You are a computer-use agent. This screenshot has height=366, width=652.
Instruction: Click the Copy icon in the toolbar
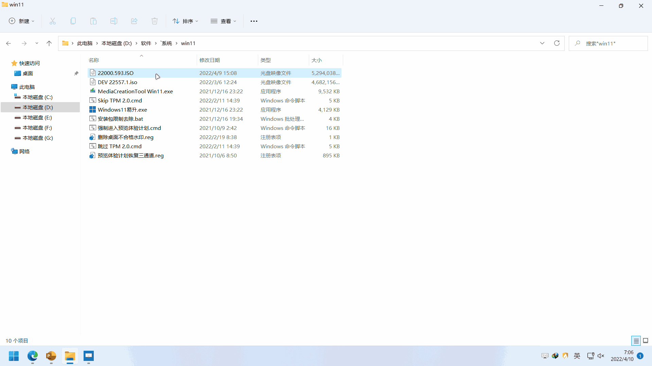pyautogui.click(x=73, y=21)
